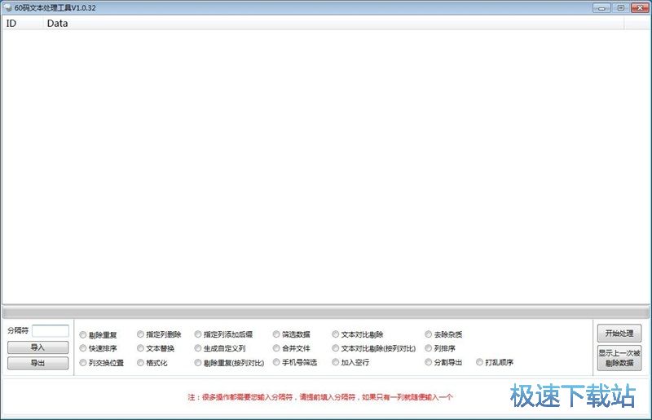Image resolution: width=652 pixels, height=420 pixels.
Task: Start processing with 开始处理 button
Action: click(619, 334)
